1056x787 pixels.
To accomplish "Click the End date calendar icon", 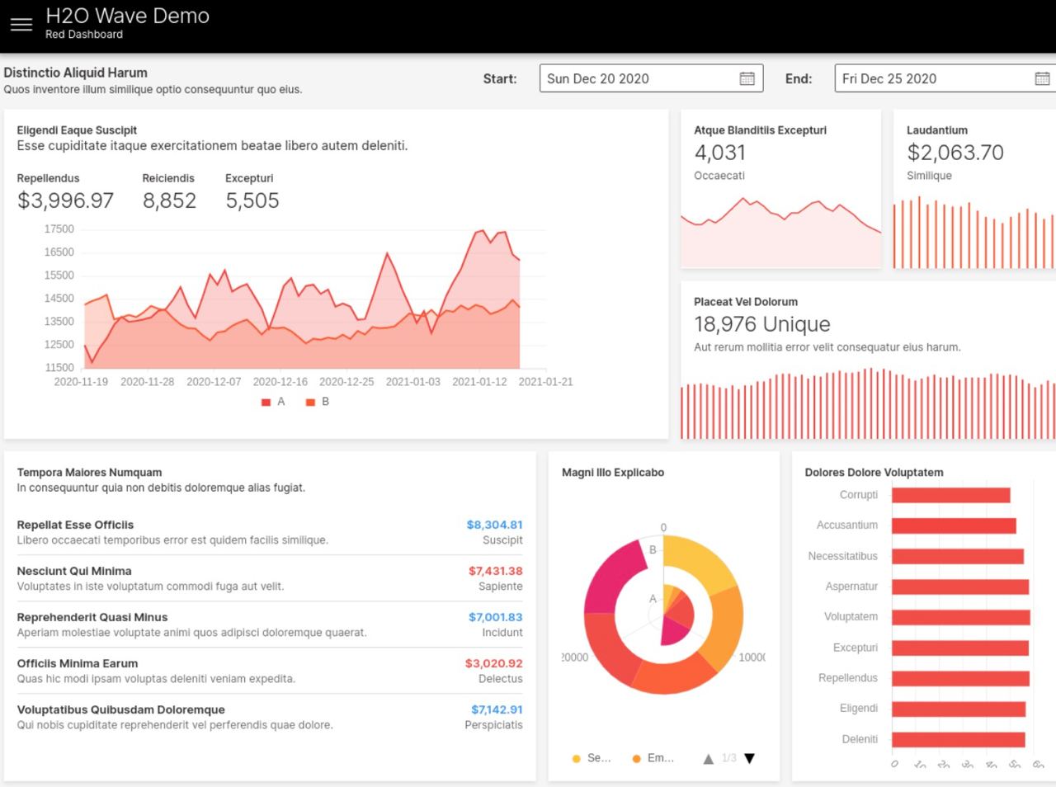I will [1042, 78].
